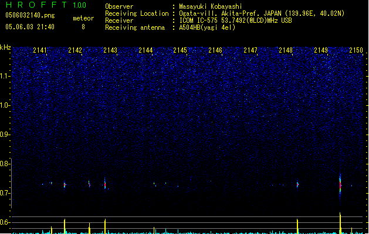Click the HROFFT title text
This screenshot has width=369, height=234.
click(36, 5)
